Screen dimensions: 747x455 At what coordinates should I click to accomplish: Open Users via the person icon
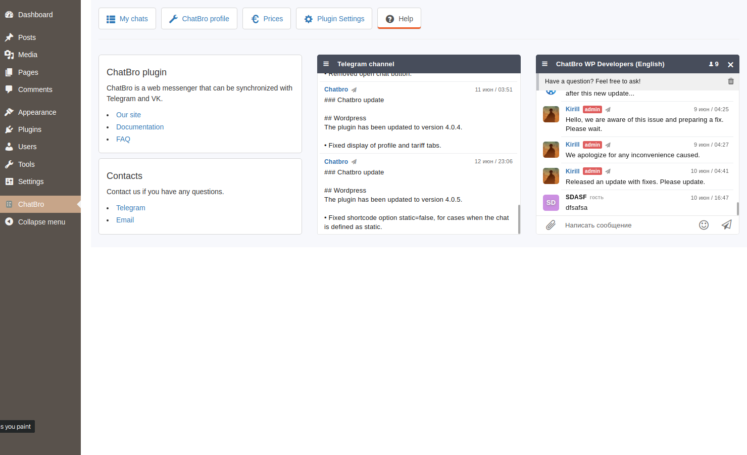(x=9, y=147)
